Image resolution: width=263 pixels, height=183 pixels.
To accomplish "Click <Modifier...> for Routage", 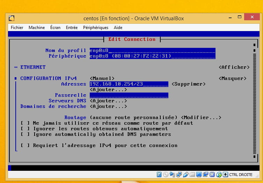I will point(201,117).
